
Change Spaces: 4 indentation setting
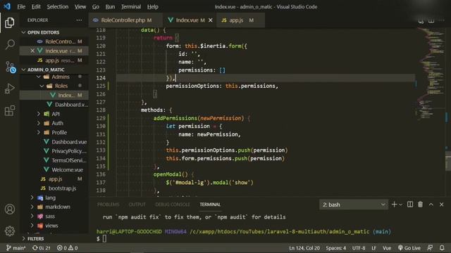tap(335, 248)
